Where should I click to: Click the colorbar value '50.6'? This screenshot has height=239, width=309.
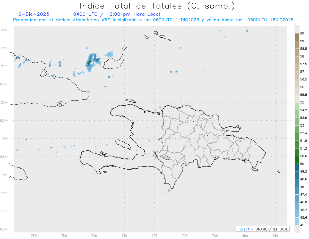(303, 156)
